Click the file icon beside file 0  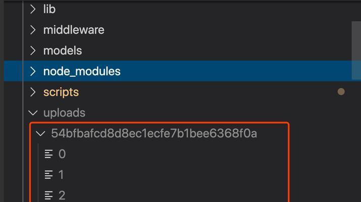48,154
